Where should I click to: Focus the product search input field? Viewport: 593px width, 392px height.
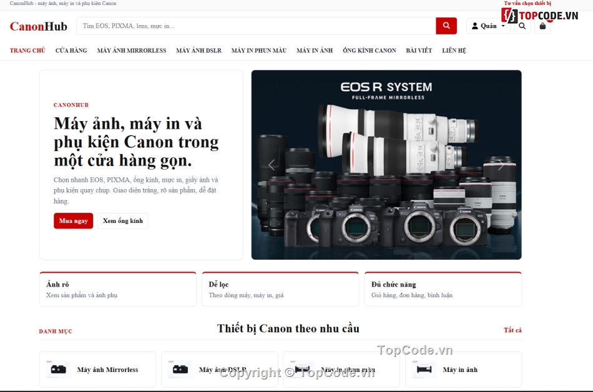(x=256, y=26)
